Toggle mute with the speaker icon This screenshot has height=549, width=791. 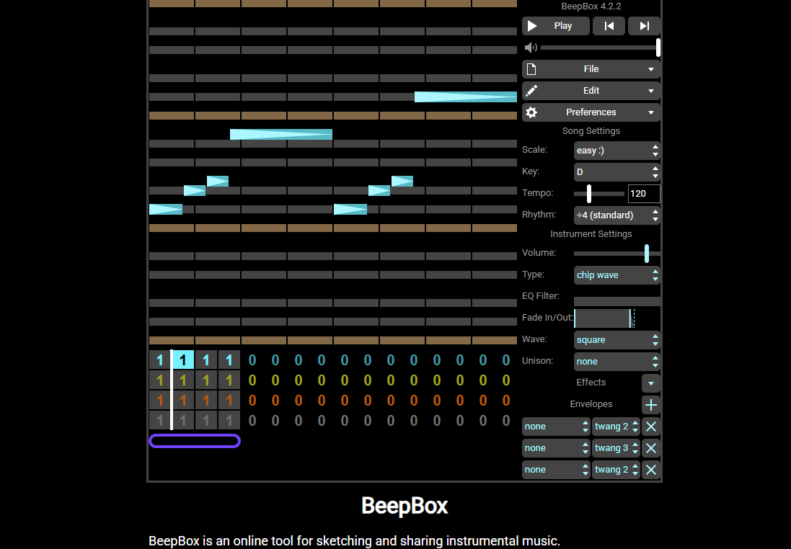[x=531, y=48]
